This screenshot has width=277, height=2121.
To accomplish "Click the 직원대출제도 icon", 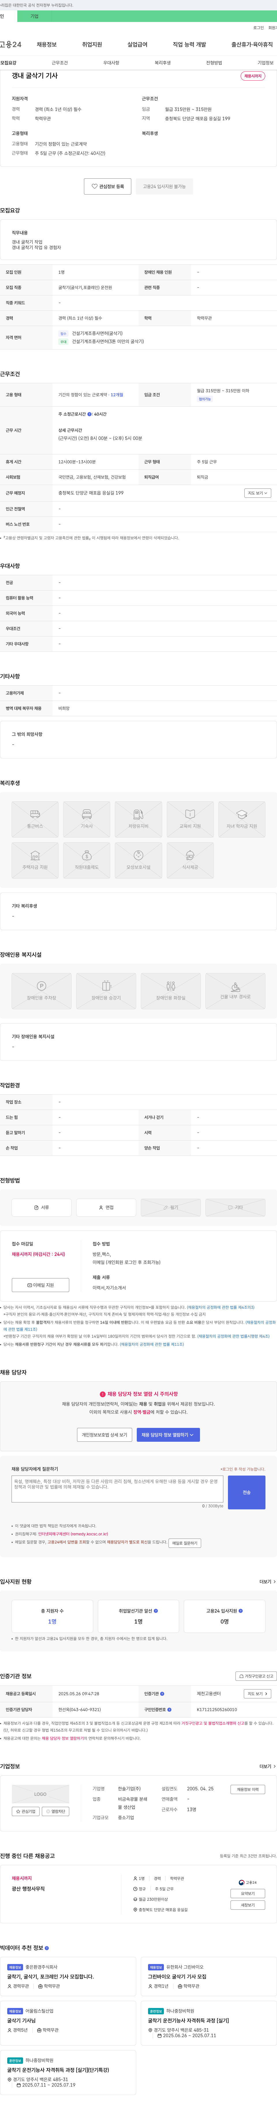I will pos(87,860).
